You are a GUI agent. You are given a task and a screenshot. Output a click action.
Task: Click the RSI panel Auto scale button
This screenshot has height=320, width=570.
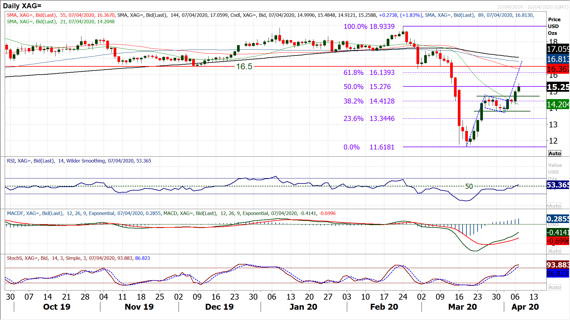pyautogui.click(x=555, y=206)
